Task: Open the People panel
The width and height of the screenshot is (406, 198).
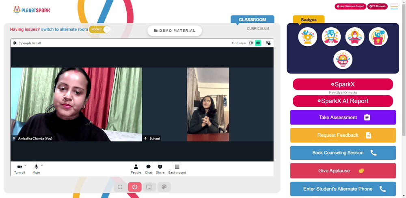Action: (136, 169)
